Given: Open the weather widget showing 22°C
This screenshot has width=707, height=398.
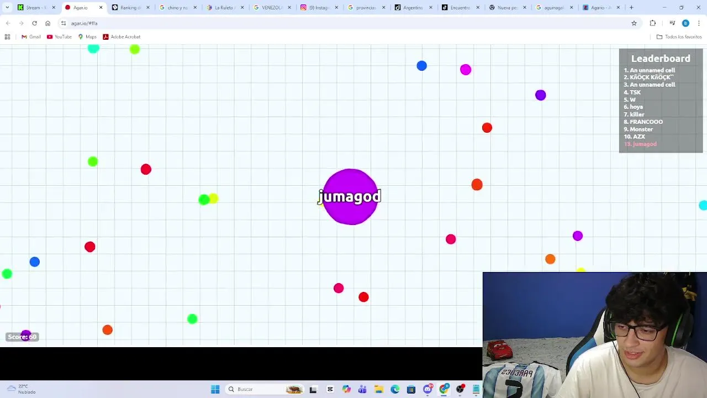Looking at the screenshot, I should coord(21,389).
